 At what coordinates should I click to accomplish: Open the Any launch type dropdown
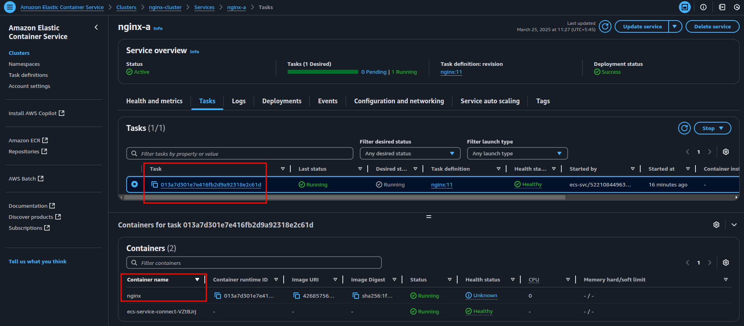pyautogui.click(x=517, y=153)
